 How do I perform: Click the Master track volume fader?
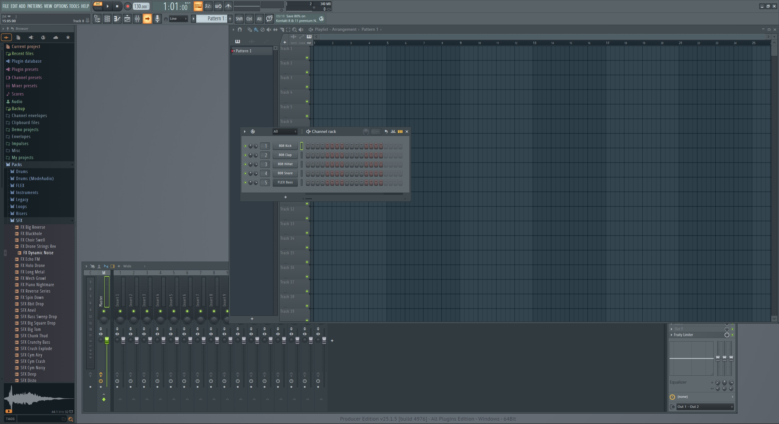coord(107,340)
